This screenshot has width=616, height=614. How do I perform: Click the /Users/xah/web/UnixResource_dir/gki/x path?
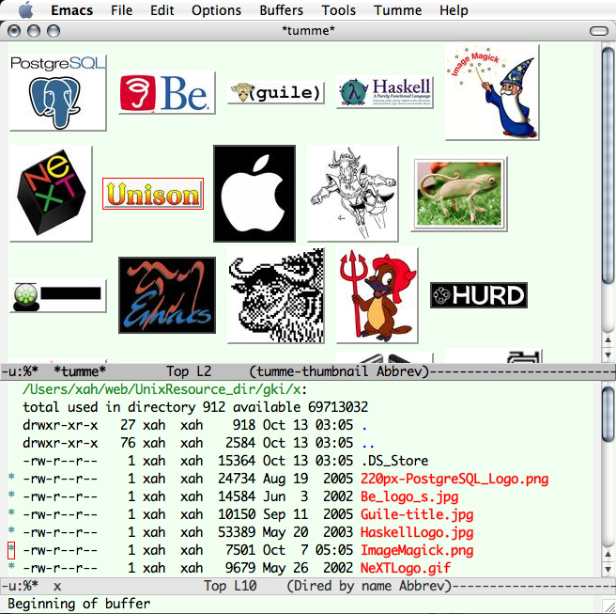pyautogui.click(x=162, y=389)
